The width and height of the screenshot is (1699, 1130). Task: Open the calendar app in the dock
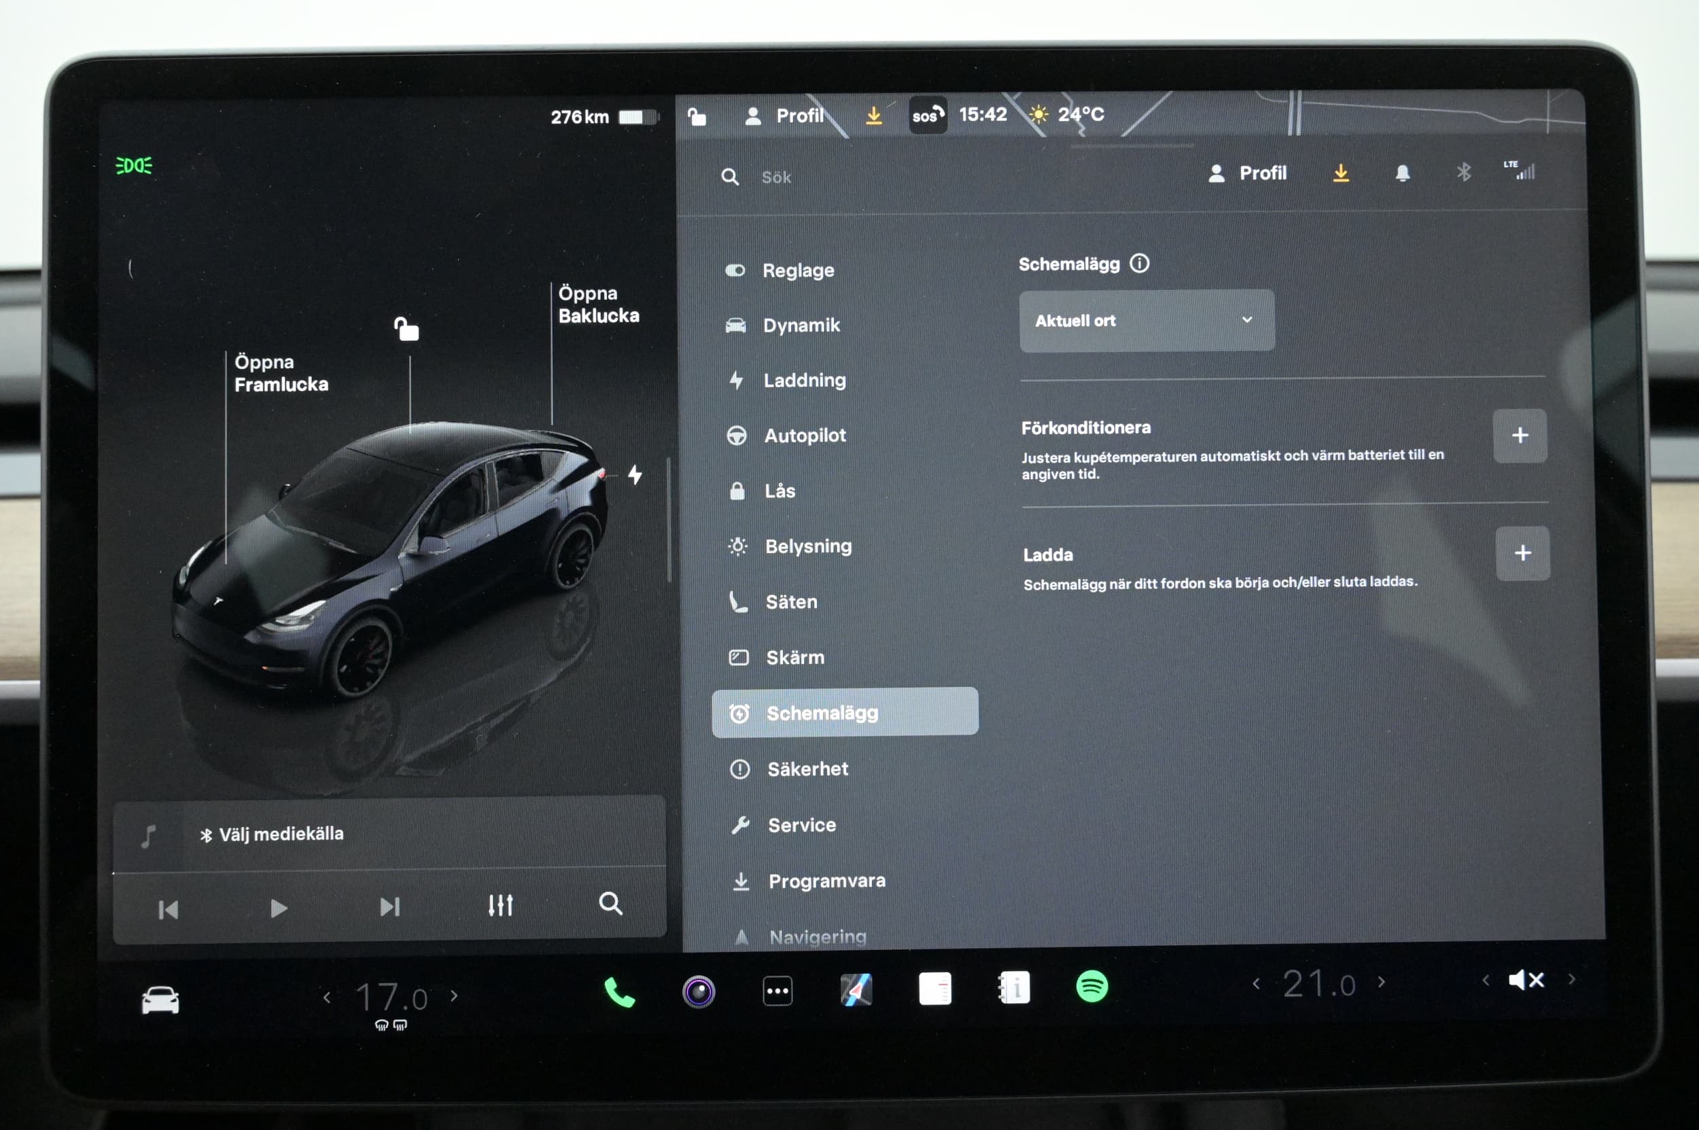click(x=935, y=988)
